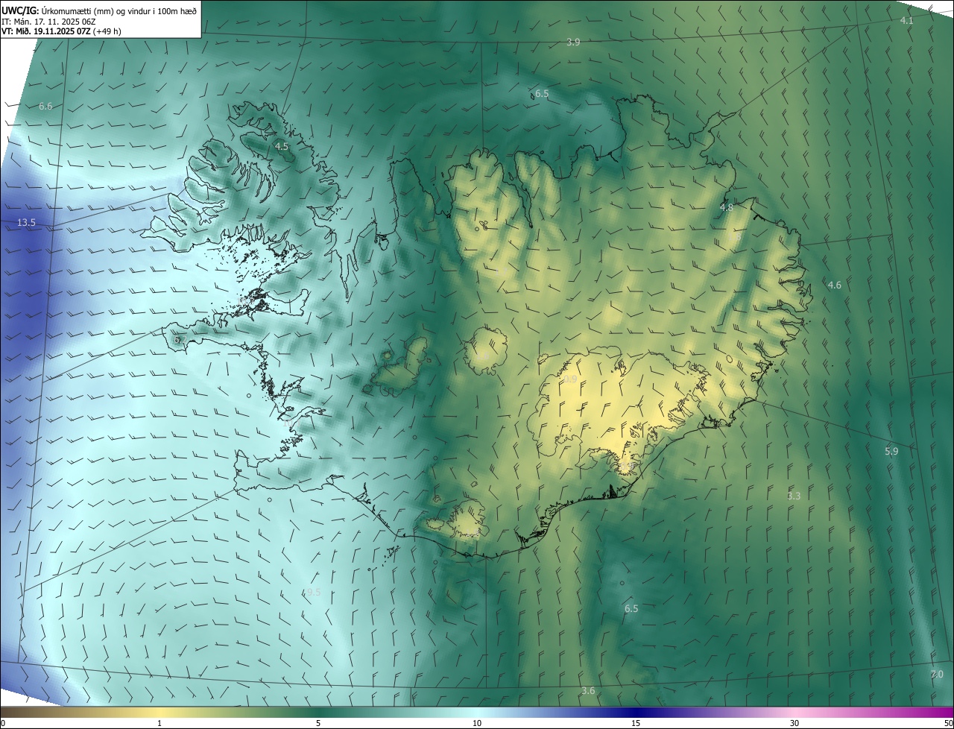Click the 6.5 value south of Iceland
Image resolution: width=954 pixels, height=729 pixels.
point(631,609)
